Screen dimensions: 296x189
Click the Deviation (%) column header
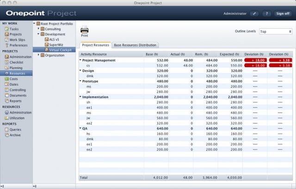280,54
